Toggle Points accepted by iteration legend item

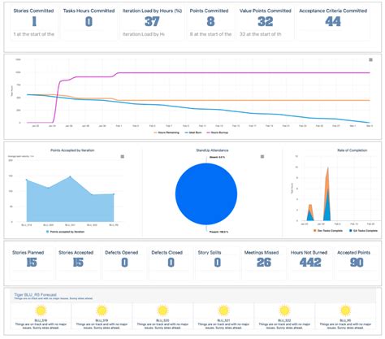[x=65, y=232]
